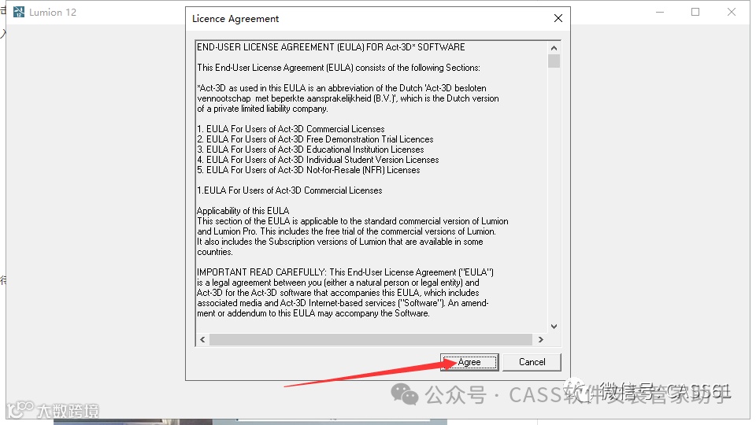This screenshot has height=425, width=756.
Task: Click the 'IMPORTANT READ CAREFULLY' paragraph
Action: 345,293
